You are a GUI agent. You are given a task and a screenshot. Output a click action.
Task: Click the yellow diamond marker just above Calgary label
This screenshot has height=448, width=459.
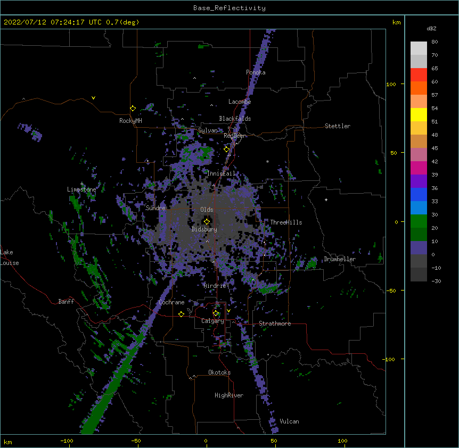(x=216, y=313)
